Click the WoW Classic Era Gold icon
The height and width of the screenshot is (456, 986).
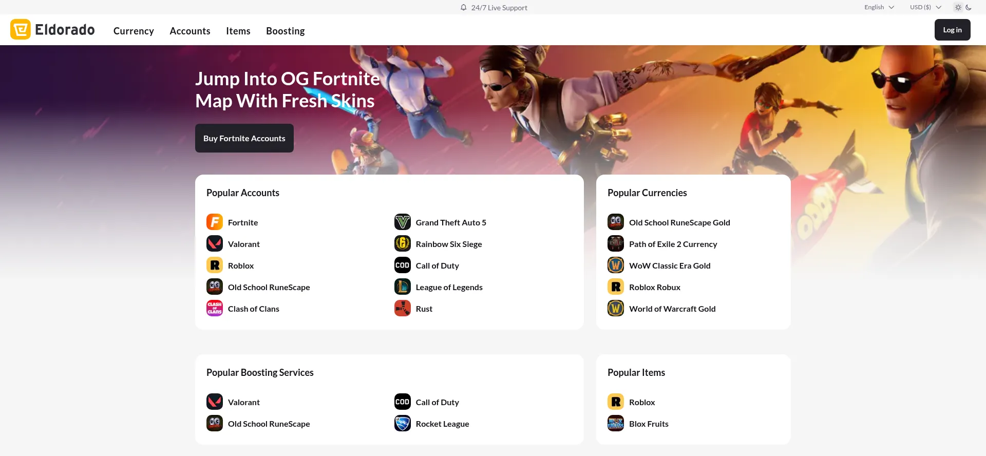(616, 265)
